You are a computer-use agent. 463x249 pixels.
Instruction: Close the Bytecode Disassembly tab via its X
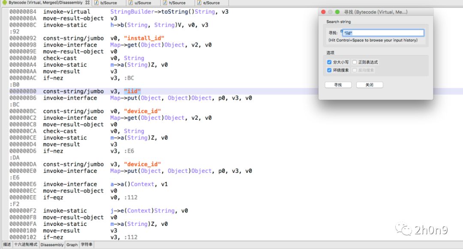[87, 3]
